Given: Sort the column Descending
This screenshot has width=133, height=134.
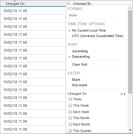Looking at the screenshot, I should [x=81, y=57].
